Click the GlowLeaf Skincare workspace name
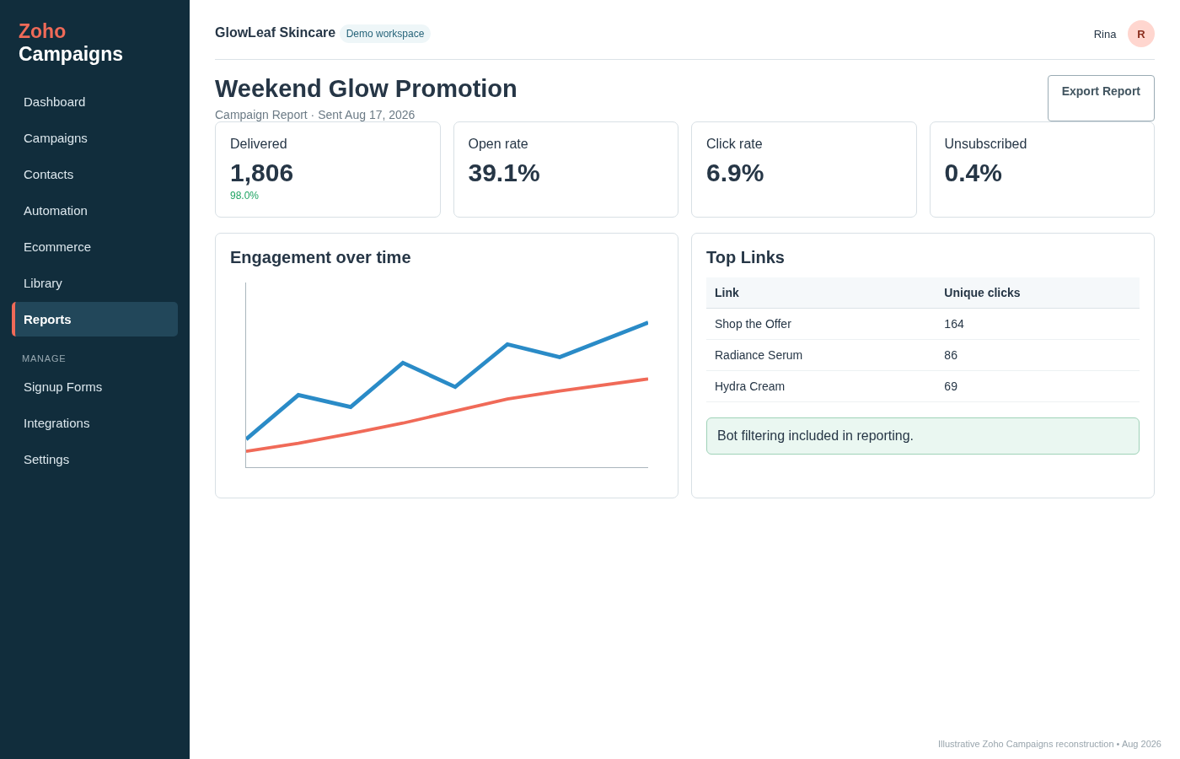Viewport: 1180px width, 759px height. (275, 33)
